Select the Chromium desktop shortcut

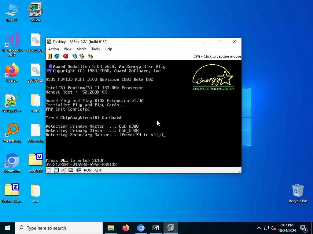click(x=12, y=163)
